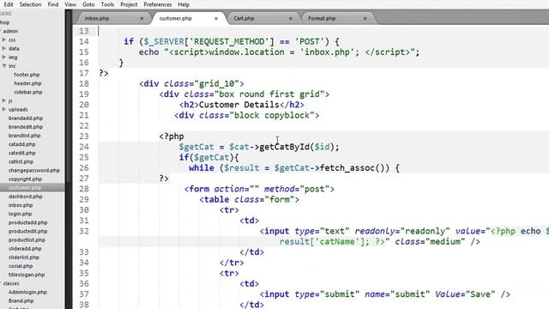Image resolution: width=549 pixels, height=309 pixels.
Task: Click 'inbox.php' string in line 15
Action: tap(328, 52)
